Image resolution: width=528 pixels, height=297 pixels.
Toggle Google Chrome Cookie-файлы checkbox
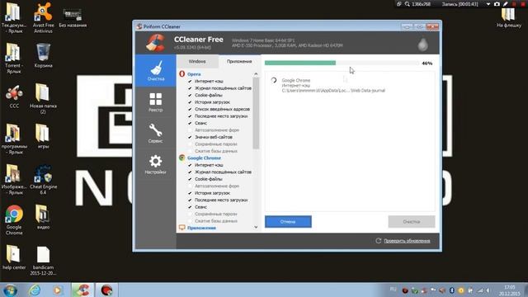click(x=190, y=179)
